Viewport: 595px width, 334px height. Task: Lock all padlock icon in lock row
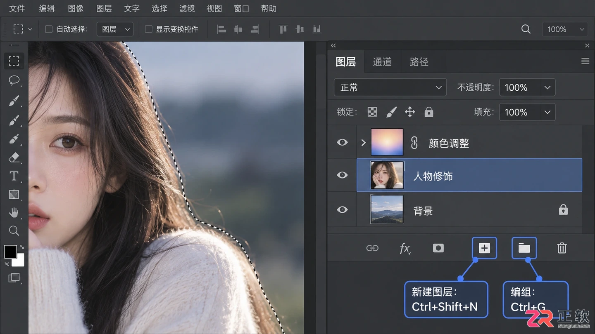[x=429, y=112]
